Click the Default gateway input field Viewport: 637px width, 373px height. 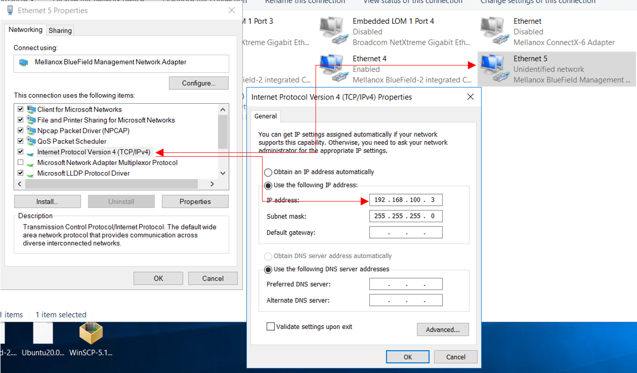click(x=406, y=233)
